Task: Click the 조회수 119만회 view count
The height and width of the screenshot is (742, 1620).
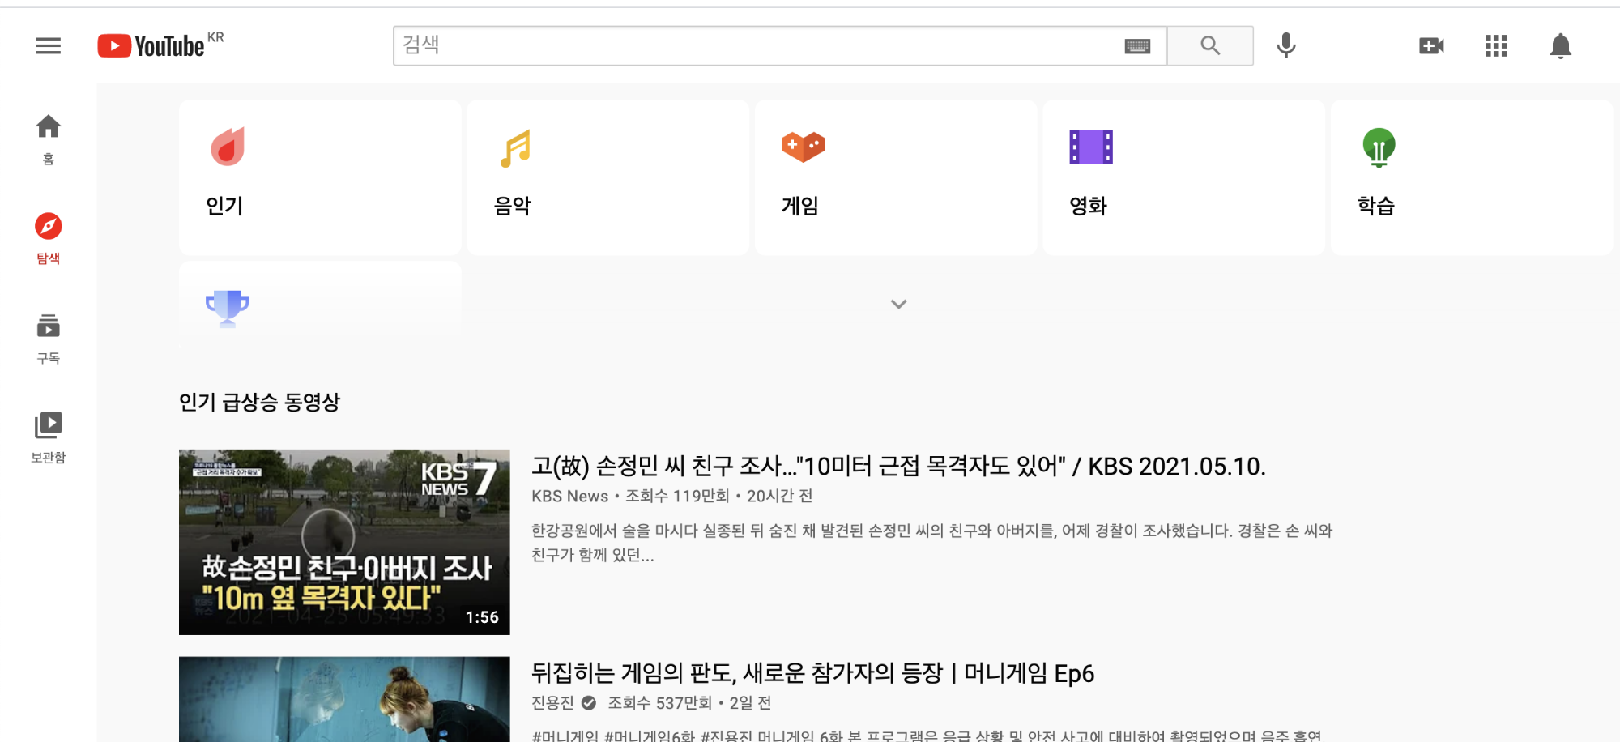Action: click(x=677, y=496)
